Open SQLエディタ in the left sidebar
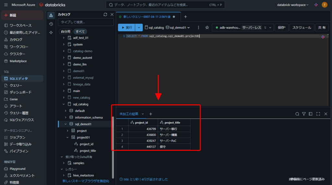332x185 pixels. pos(19,78)
